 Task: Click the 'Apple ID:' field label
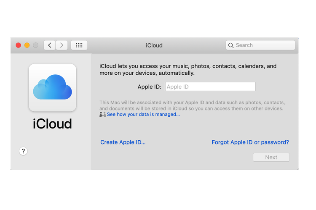(x=149, y=87)
